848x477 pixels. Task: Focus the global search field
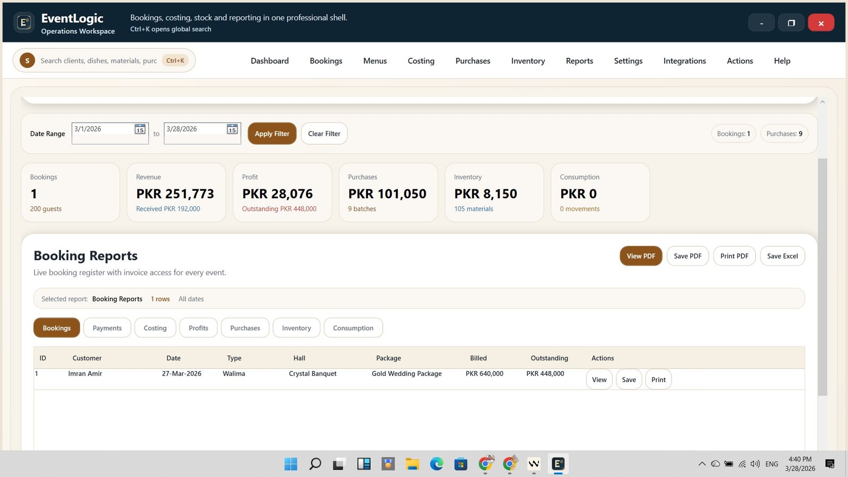[99, 61]
